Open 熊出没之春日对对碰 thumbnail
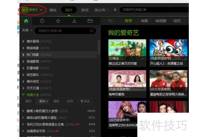The image size is (206, 137). [x=127, y=50]
